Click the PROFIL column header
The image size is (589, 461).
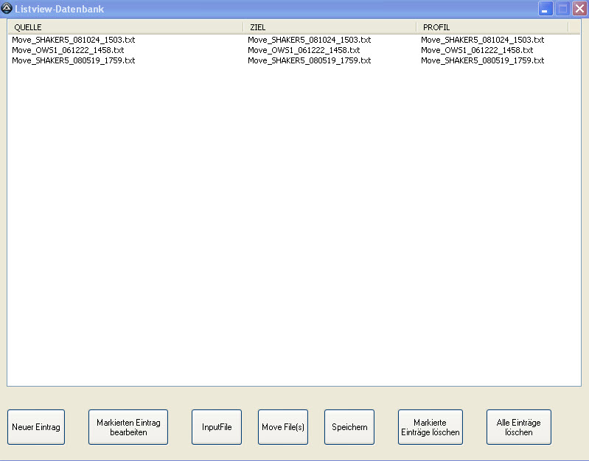click(x=492, y=27)
